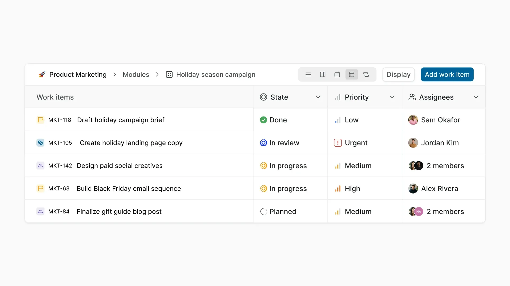The image size is (510, 286).
Task: Go to Modules breadcrumb
Action: pos(136,75)
